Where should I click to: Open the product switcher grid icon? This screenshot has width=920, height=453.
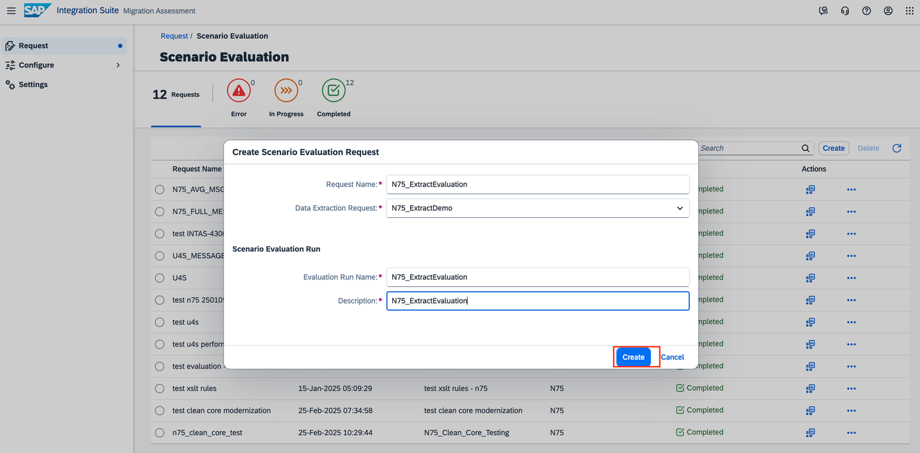(x=910, y=11)
